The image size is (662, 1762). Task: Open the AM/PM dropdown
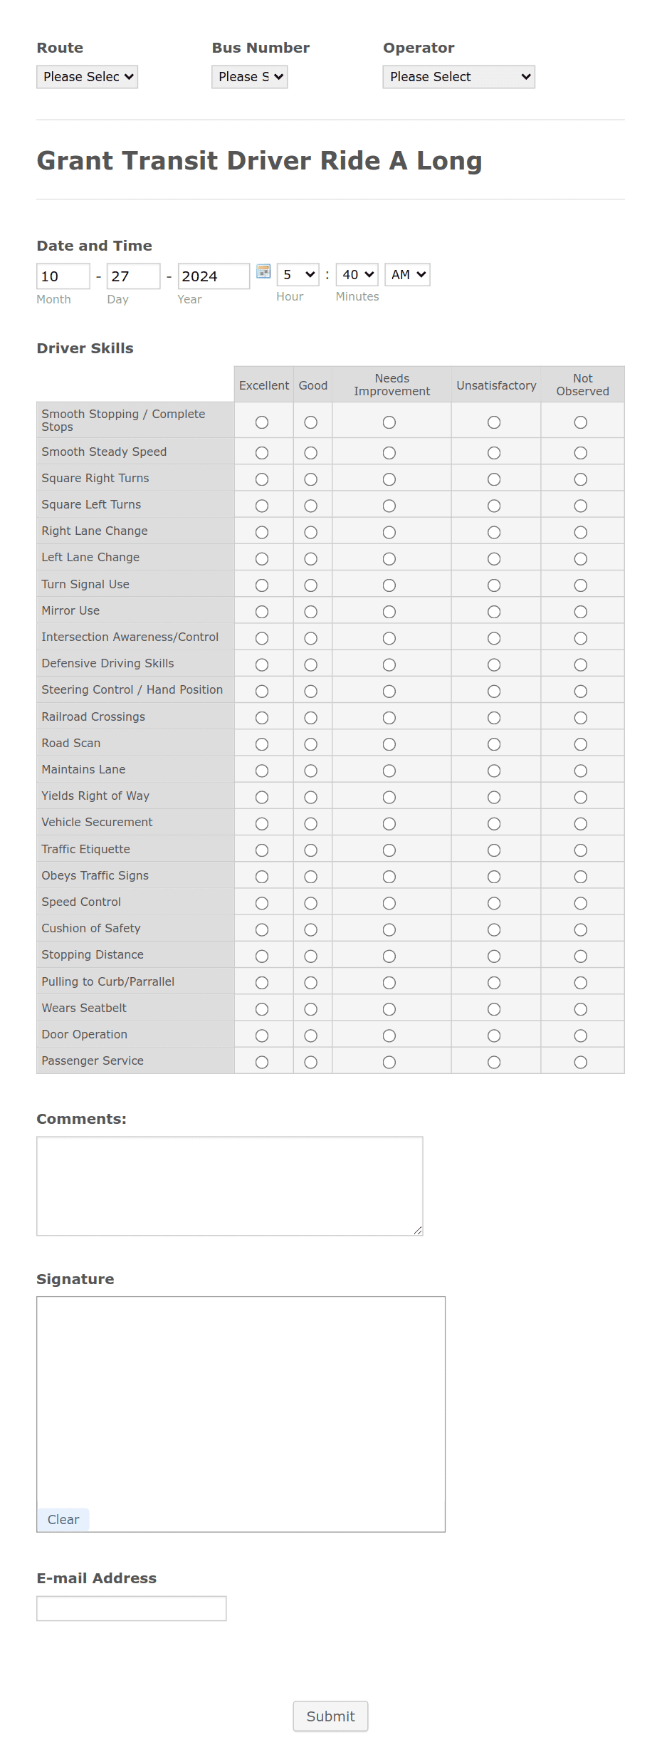pyautogui.click(x=406, y=274)
